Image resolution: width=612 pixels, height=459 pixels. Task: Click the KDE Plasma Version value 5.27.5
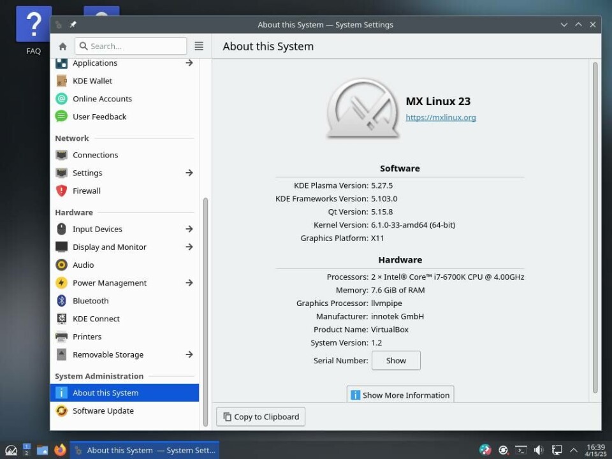click(x=382, y=186)
